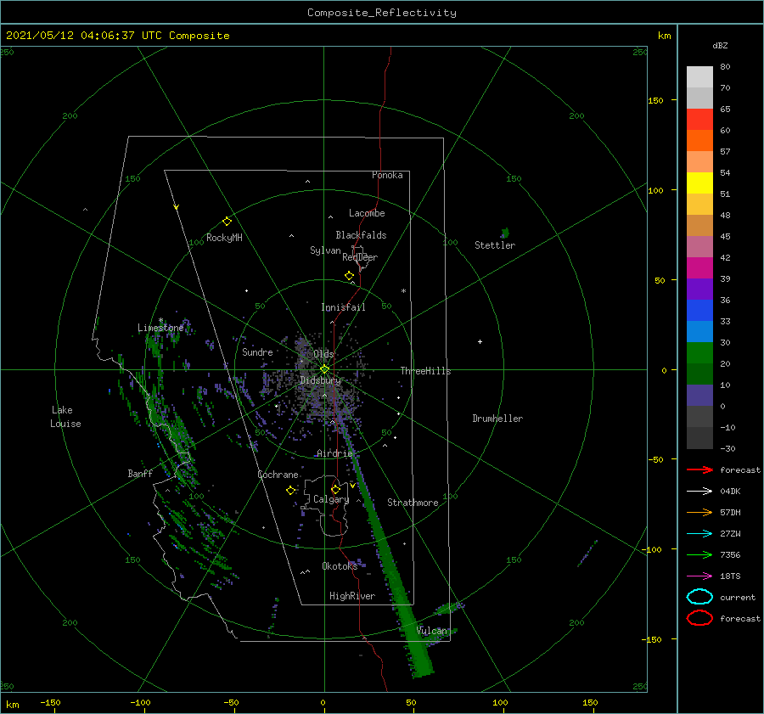764x714 pixels.
Task: Click the Drumheller town label
Action: [497, 419]
